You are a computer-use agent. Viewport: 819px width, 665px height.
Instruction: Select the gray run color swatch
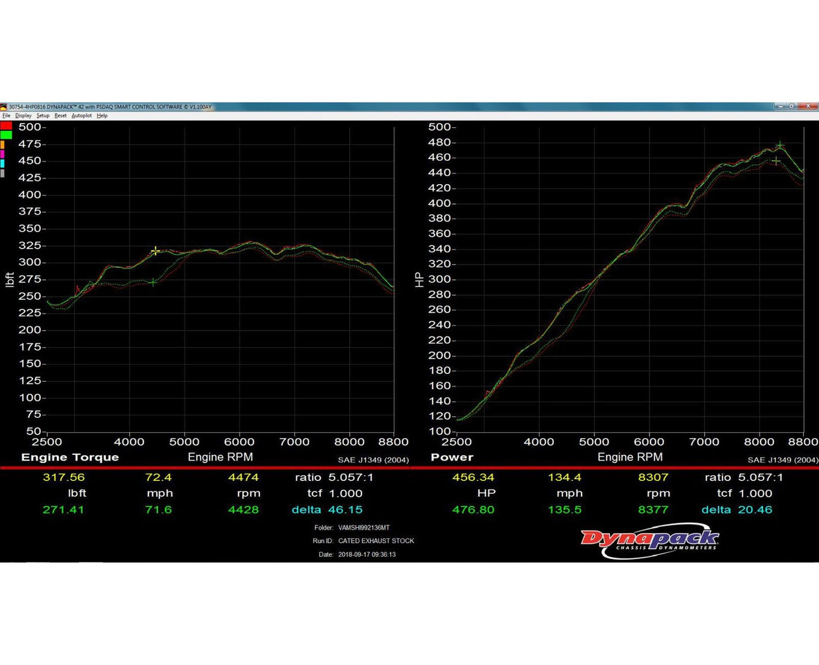(3, 173)
